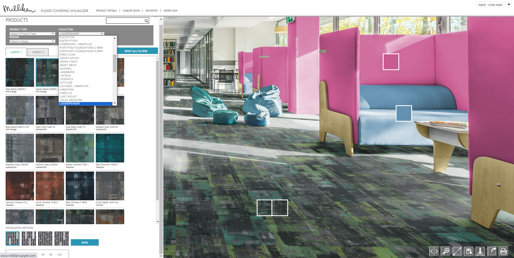Choose LANDMARK in the collection list
Image resolution: width=514 pixels, height=258 pixels.
pyautogui.click(x=86, y=72)
